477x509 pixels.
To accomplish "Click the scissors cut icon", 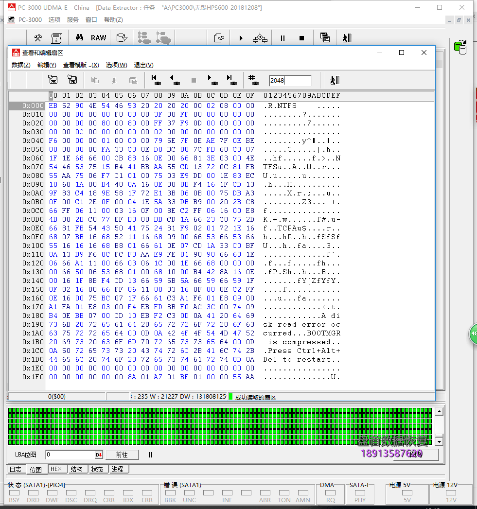I will point(114,80).
